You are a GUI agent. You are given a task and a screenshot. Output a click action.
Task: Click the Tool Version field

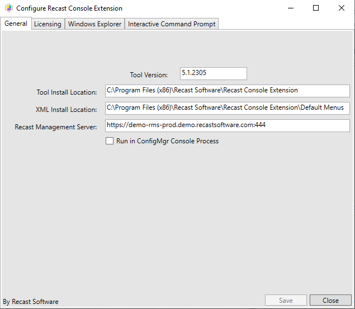(213, 73)
